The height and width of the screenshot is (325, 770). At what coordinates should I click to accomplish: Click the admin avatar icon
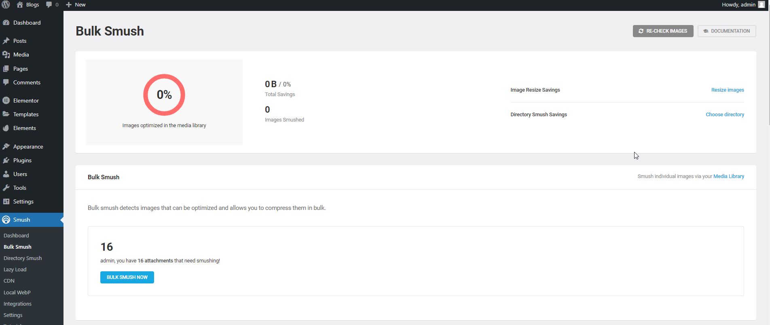[761, 5]
